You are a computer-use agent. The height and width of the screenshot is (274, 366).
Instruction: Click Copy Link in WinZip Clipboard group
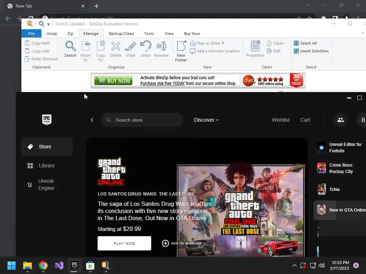(37, 51)
